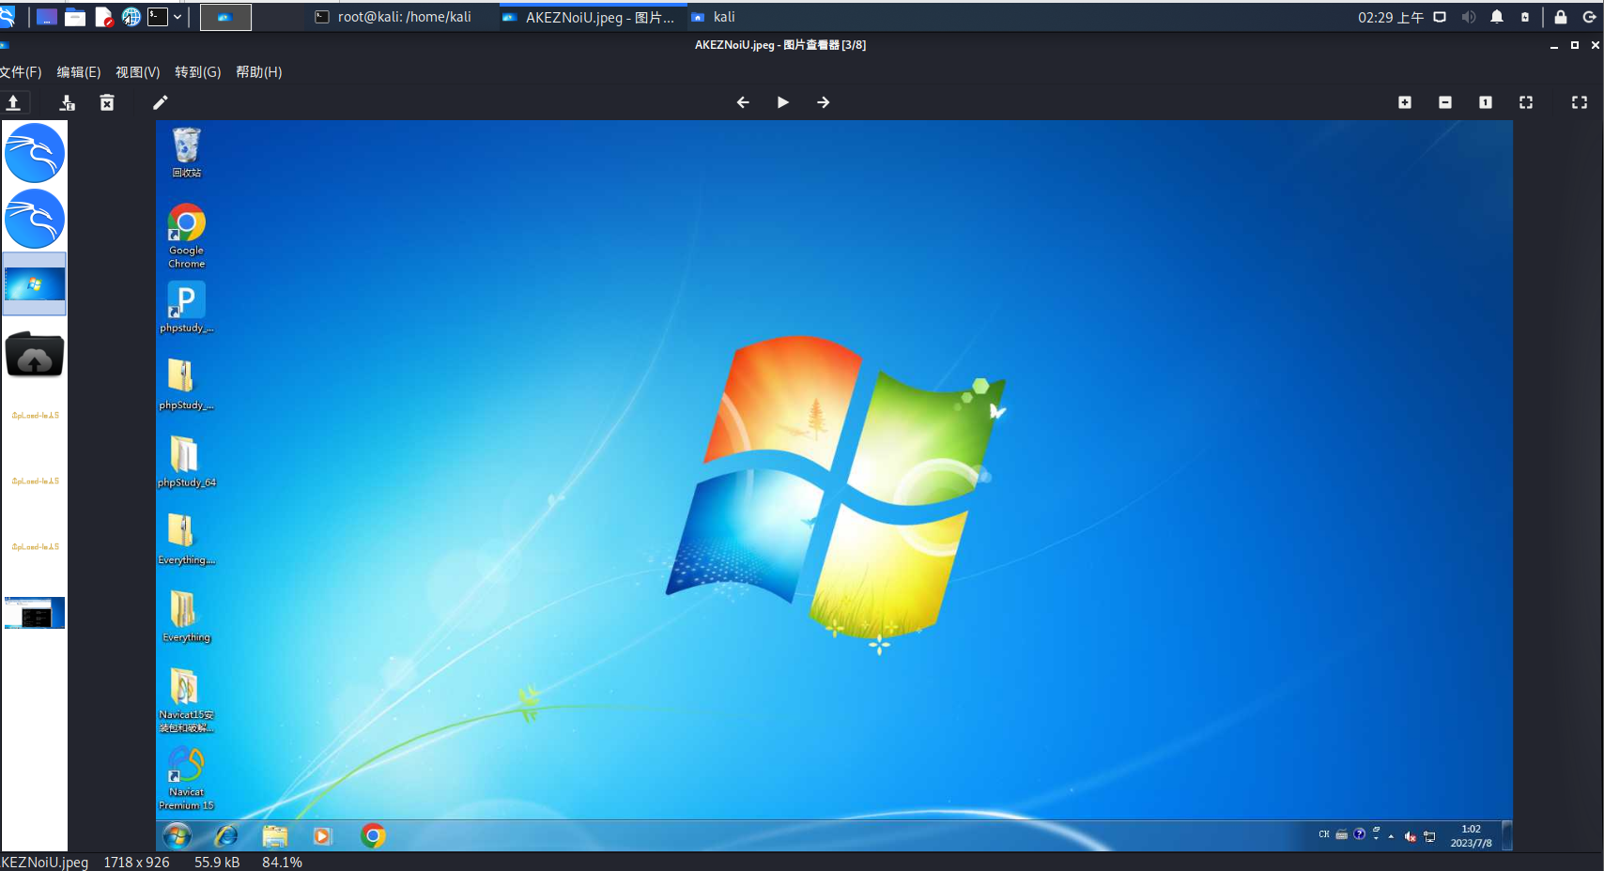Viewport: 1604px width, 871px height.
Task: Open the 帮助(H) menu
Action: click(x=258, y=72)
